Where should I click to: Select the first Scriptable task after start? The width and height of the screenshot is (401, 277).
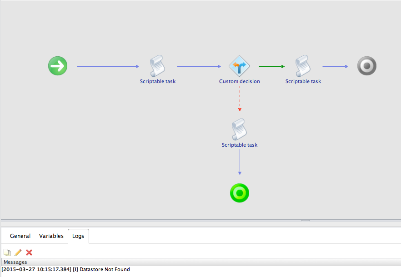point(157,66)
